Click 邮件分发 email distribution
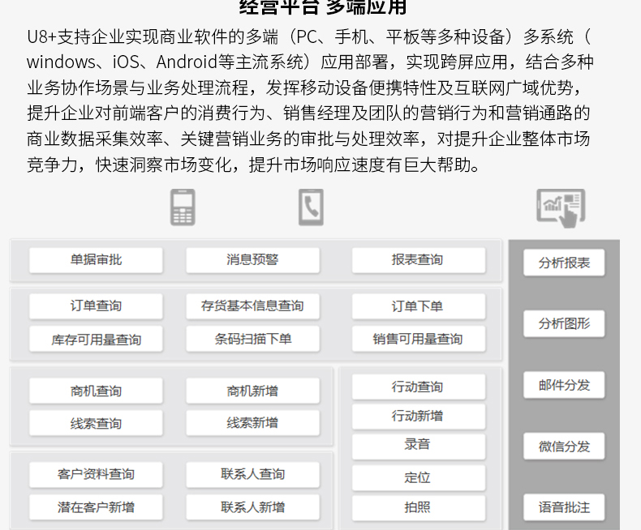The height and width of the screenshot is (530, 641). click(564, 385)
